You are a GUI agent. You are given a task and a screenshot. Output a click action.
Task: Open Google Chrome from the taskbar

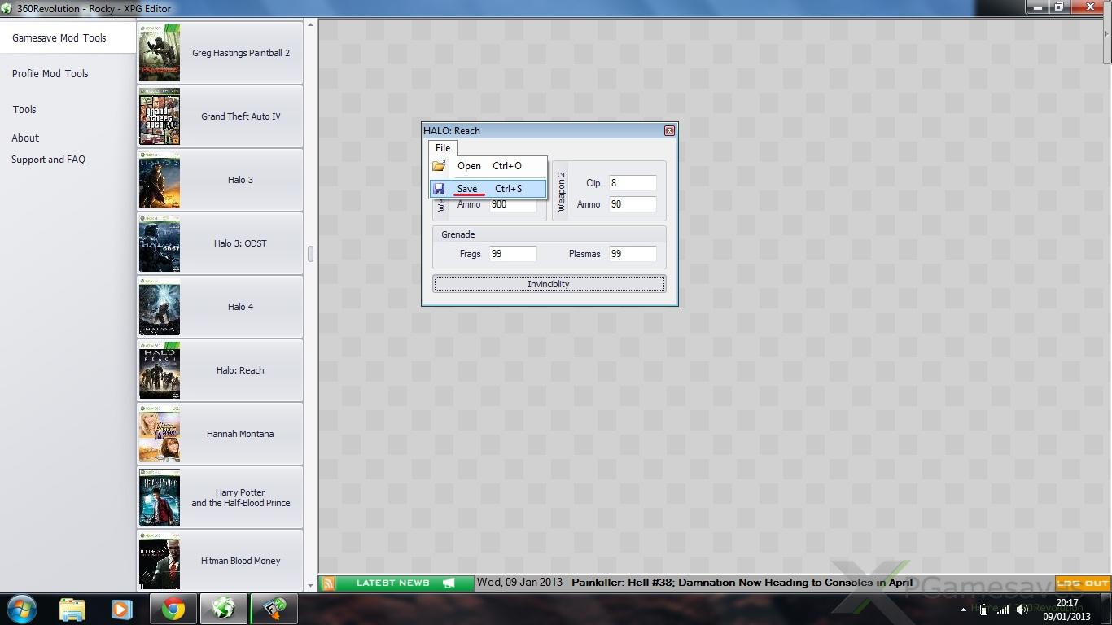(173, 609)
